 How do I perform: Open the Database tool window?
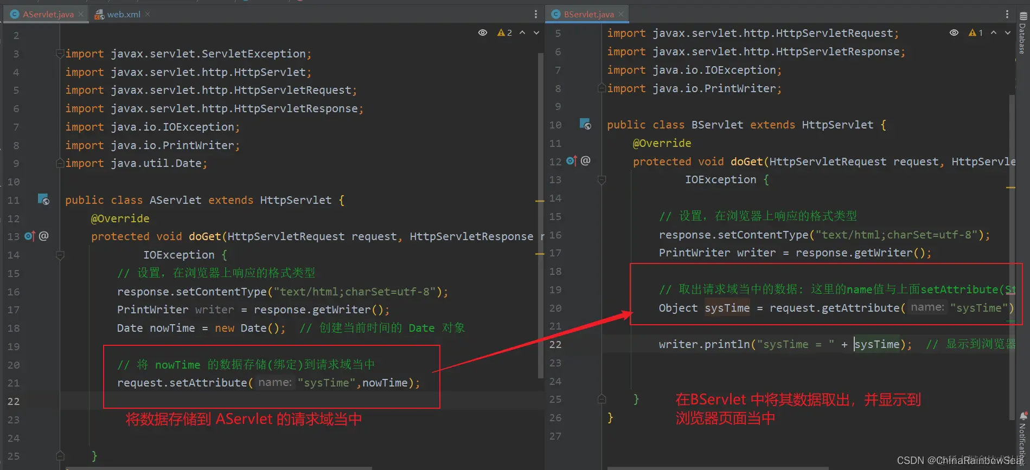coord(1023,33)
